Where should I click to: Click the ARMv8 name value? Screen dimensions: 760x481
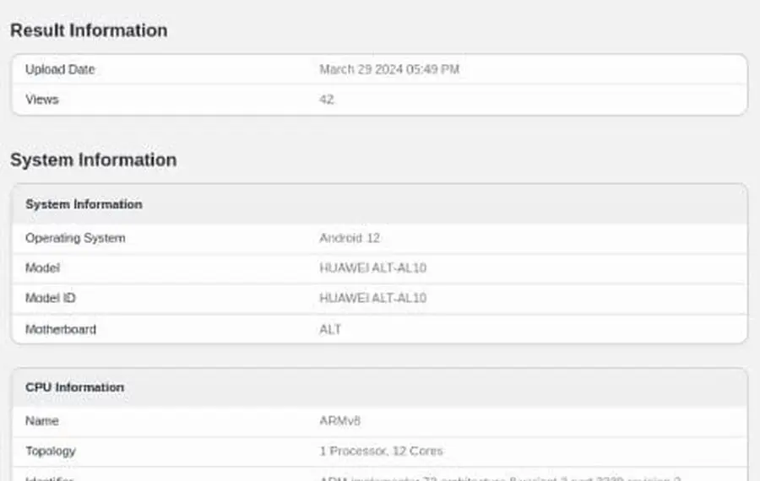tap(340, 420)
